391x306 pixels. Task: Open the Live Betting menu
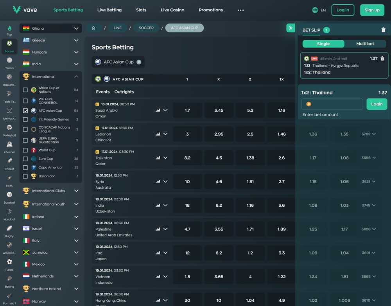[109, 10]
